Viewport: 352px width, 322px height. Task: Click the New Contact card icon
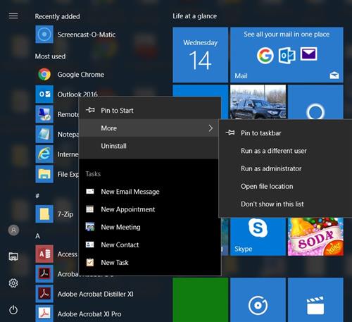tap(90, 244)
